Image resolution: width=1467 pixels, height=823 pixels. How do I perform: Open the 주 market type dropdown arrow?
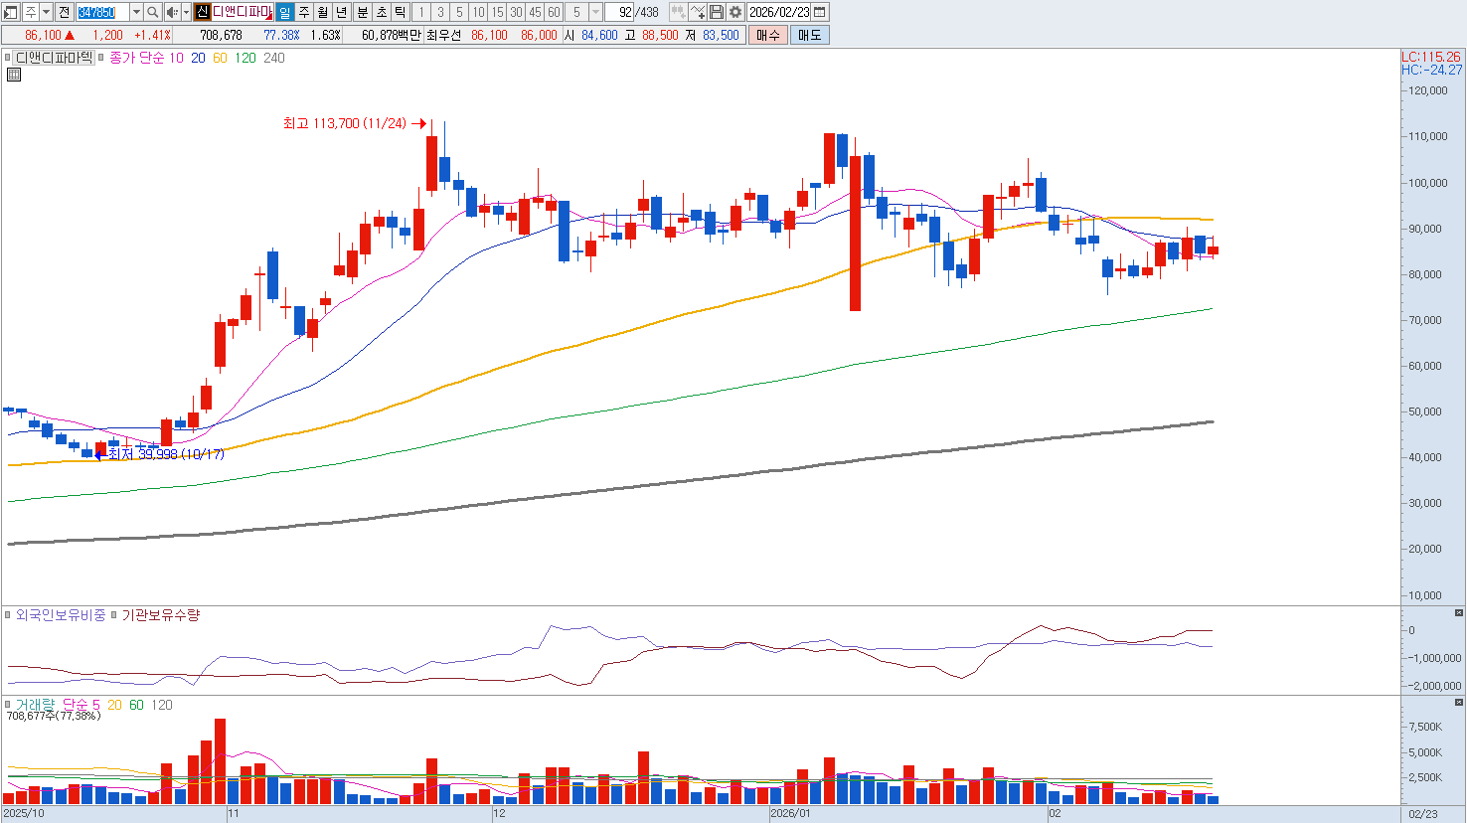click(46, 12)
